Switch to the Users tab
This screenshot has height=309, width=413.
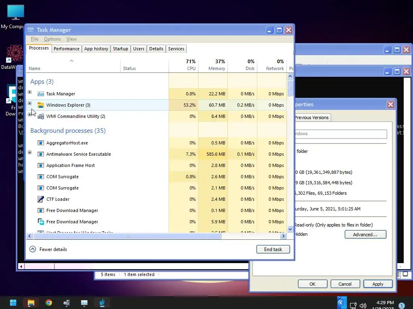[x=139, y=49]
